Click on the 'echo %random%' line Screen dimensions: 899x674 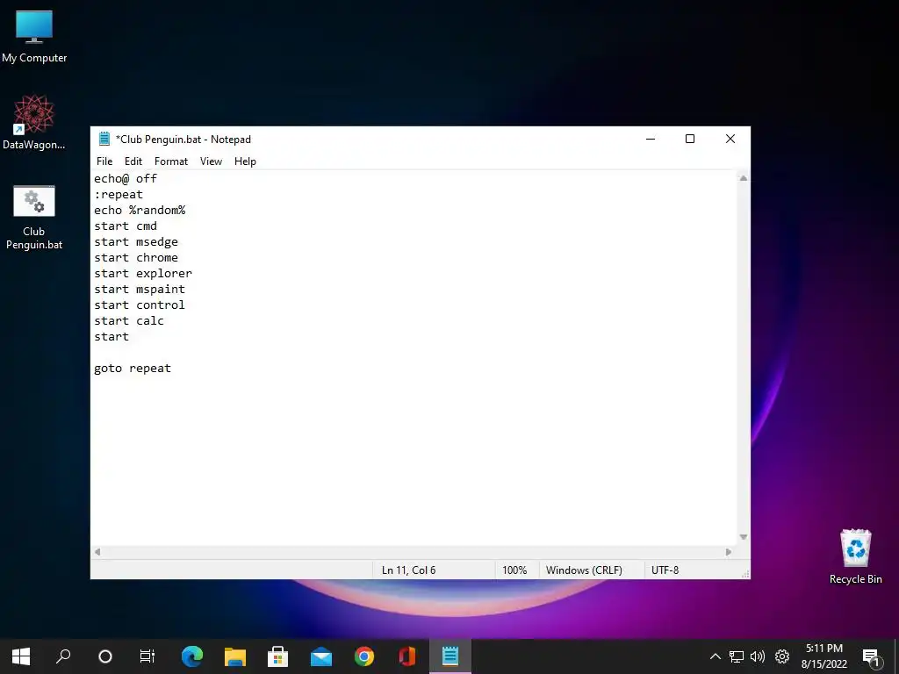pos(140,210)
